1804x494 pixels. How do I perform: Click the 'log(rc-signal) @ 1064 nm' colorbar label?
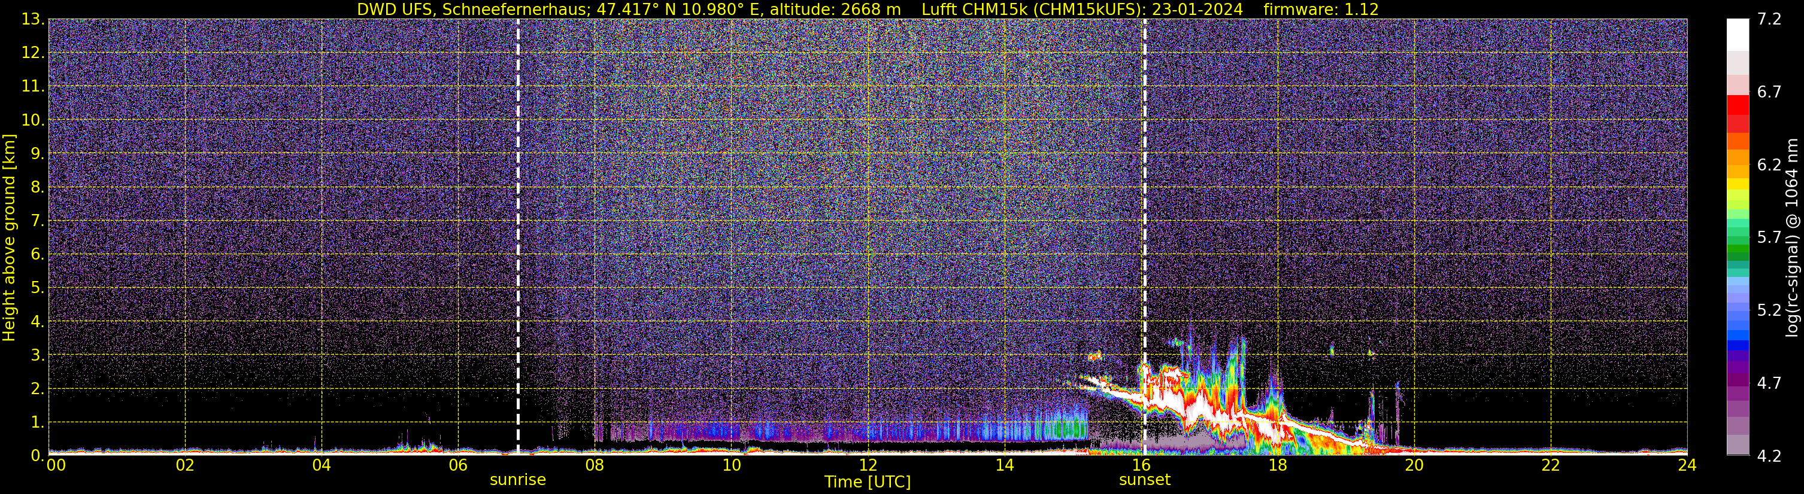[x=1791, y=237]
